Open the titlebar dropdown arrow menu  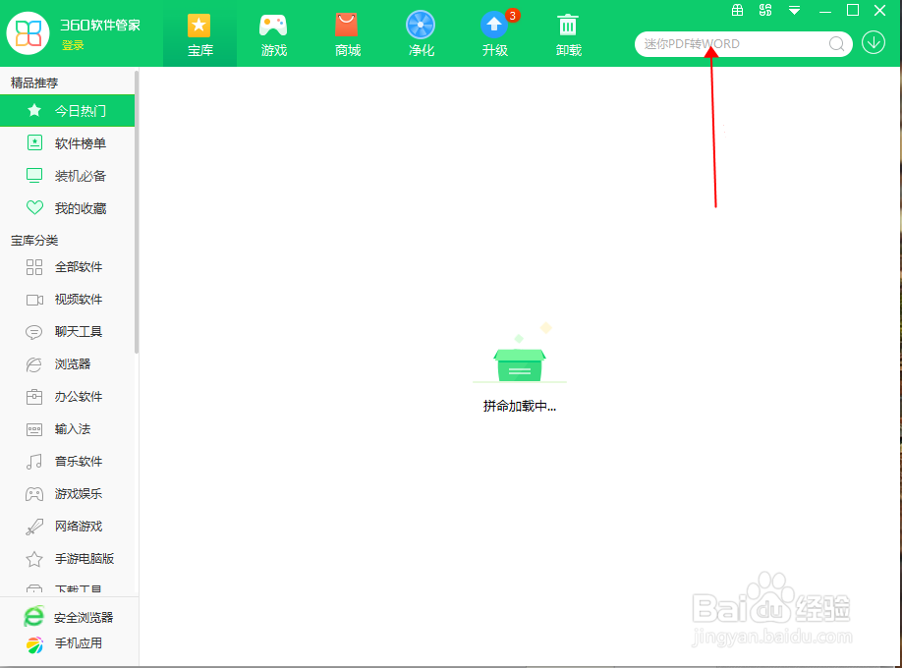click(x=793, y=10)
